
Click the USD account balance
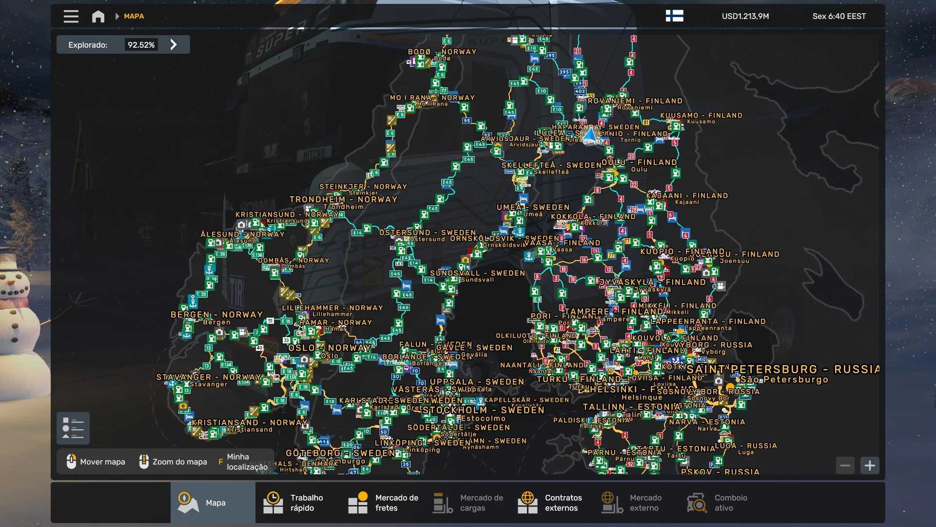[745, 16]
